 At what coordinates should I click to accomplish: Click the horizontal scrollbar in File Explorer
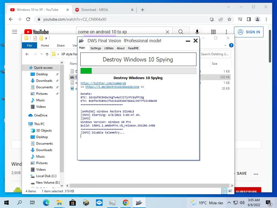point(149,186)
